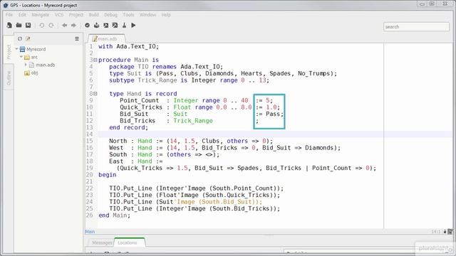The width and height of the screenshot is (456, 256).
Task: Click the Build Main toolbar icon
Action: [x=106, y=26]
